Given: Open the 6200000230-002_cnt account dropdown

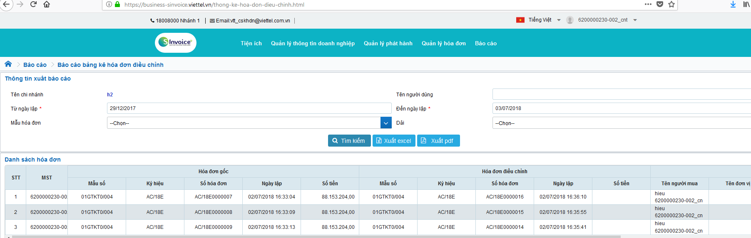Looking at the screenshot, I should pos(635,20).
